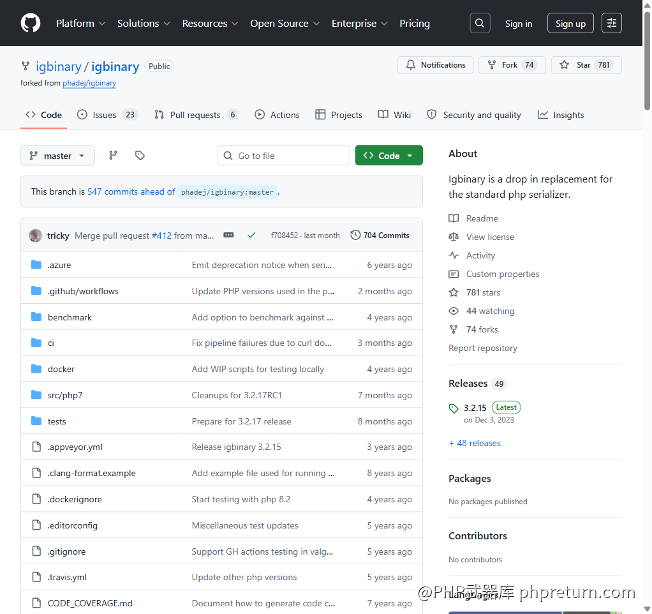Click the Readme book icon in About
Screen dimensions: 652x614
coord(454,218)
